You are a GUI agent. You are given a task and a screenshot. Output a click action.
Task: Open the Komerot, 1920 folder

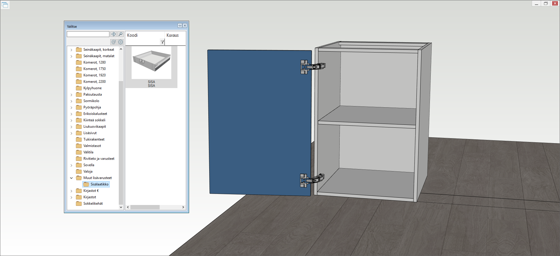94,75
